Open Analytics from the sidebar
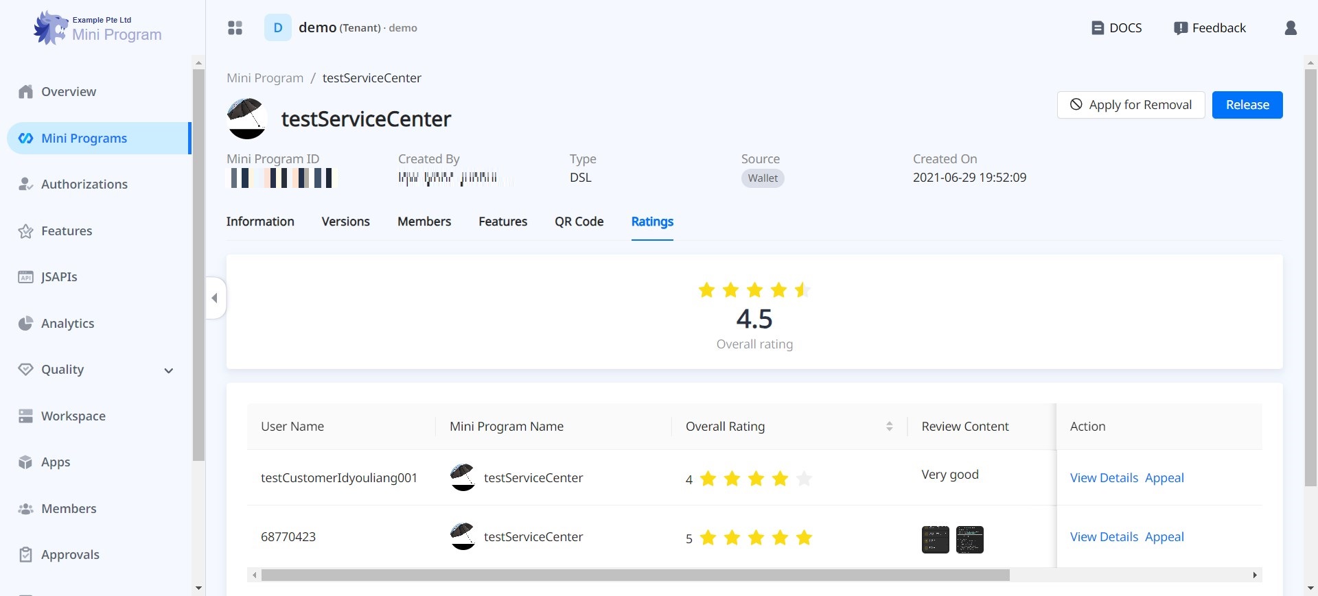Screen dimensions: 1318x596 click(x=67, y=324)
